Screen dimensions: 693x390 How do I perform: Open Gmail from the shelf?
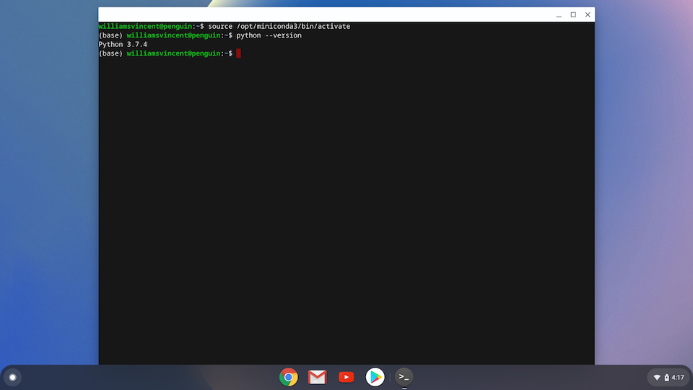(x=318, y=377)
